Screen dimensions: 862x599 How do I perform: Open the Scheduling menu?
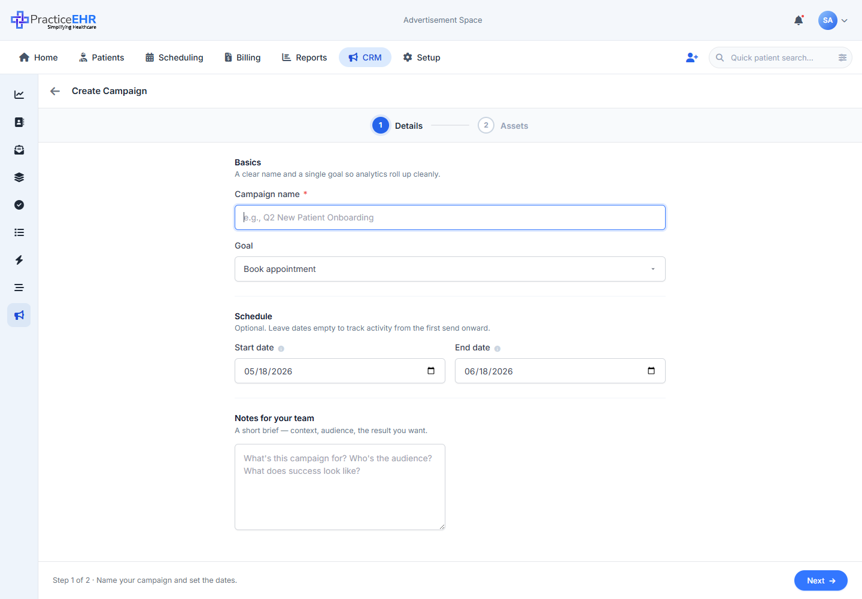(x=174, y=58)
